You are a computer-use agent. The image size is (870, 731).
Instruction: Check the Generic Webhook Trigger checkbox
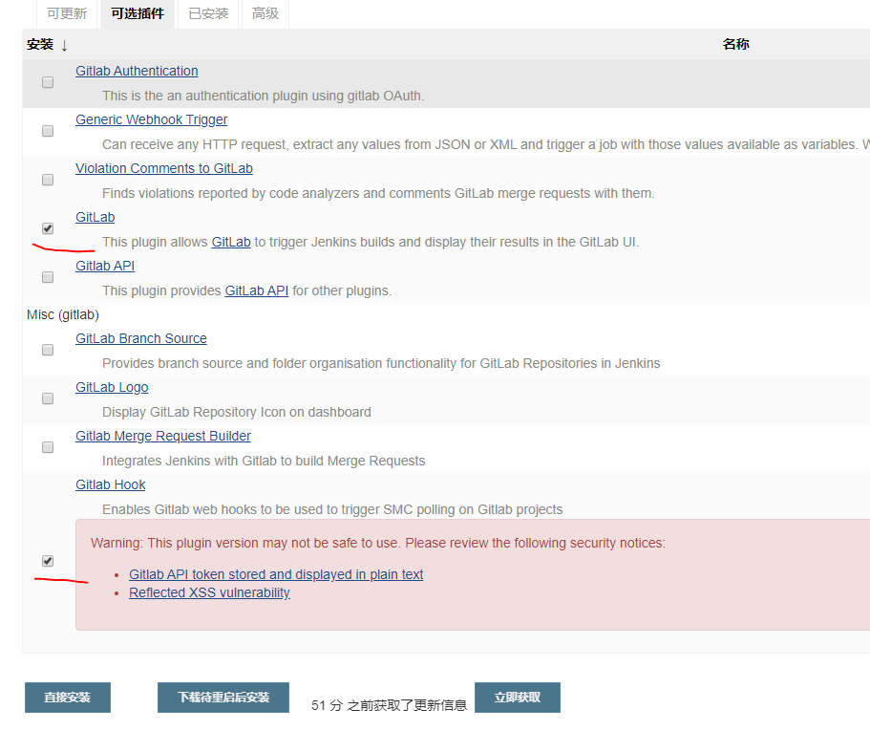(48, 131)
